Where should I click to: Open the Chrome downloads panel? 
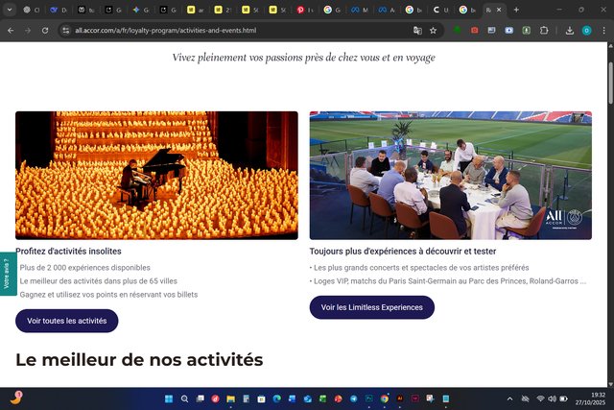click(569, 30)
